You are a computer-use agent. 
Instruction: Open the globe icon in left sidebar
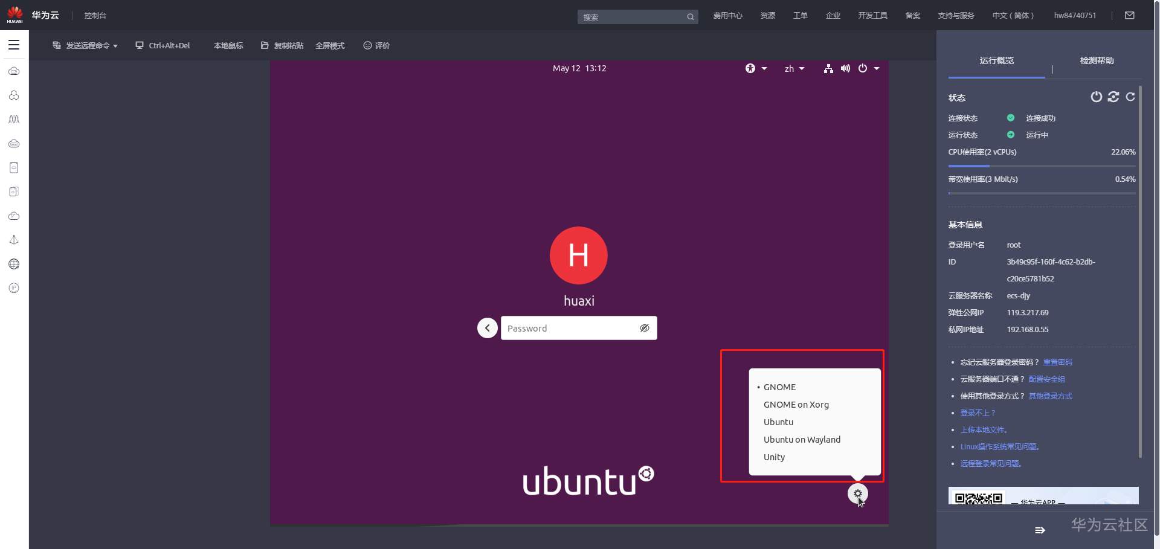point(14,264)
